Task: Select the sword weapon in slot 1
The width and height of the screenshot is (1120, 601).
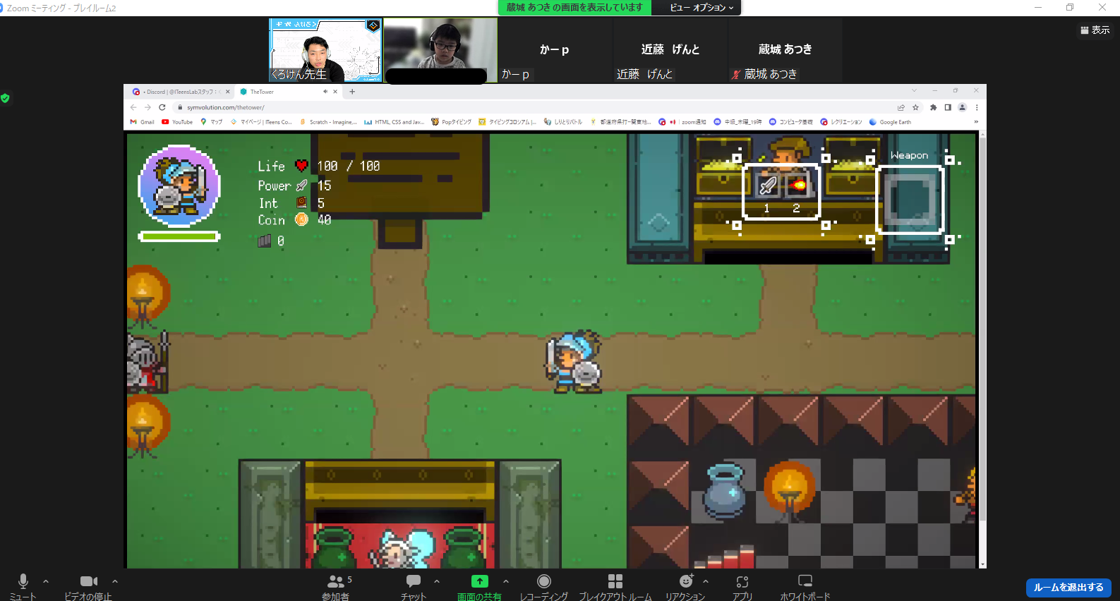Action: pyautogui.click(x=767, y=186)
